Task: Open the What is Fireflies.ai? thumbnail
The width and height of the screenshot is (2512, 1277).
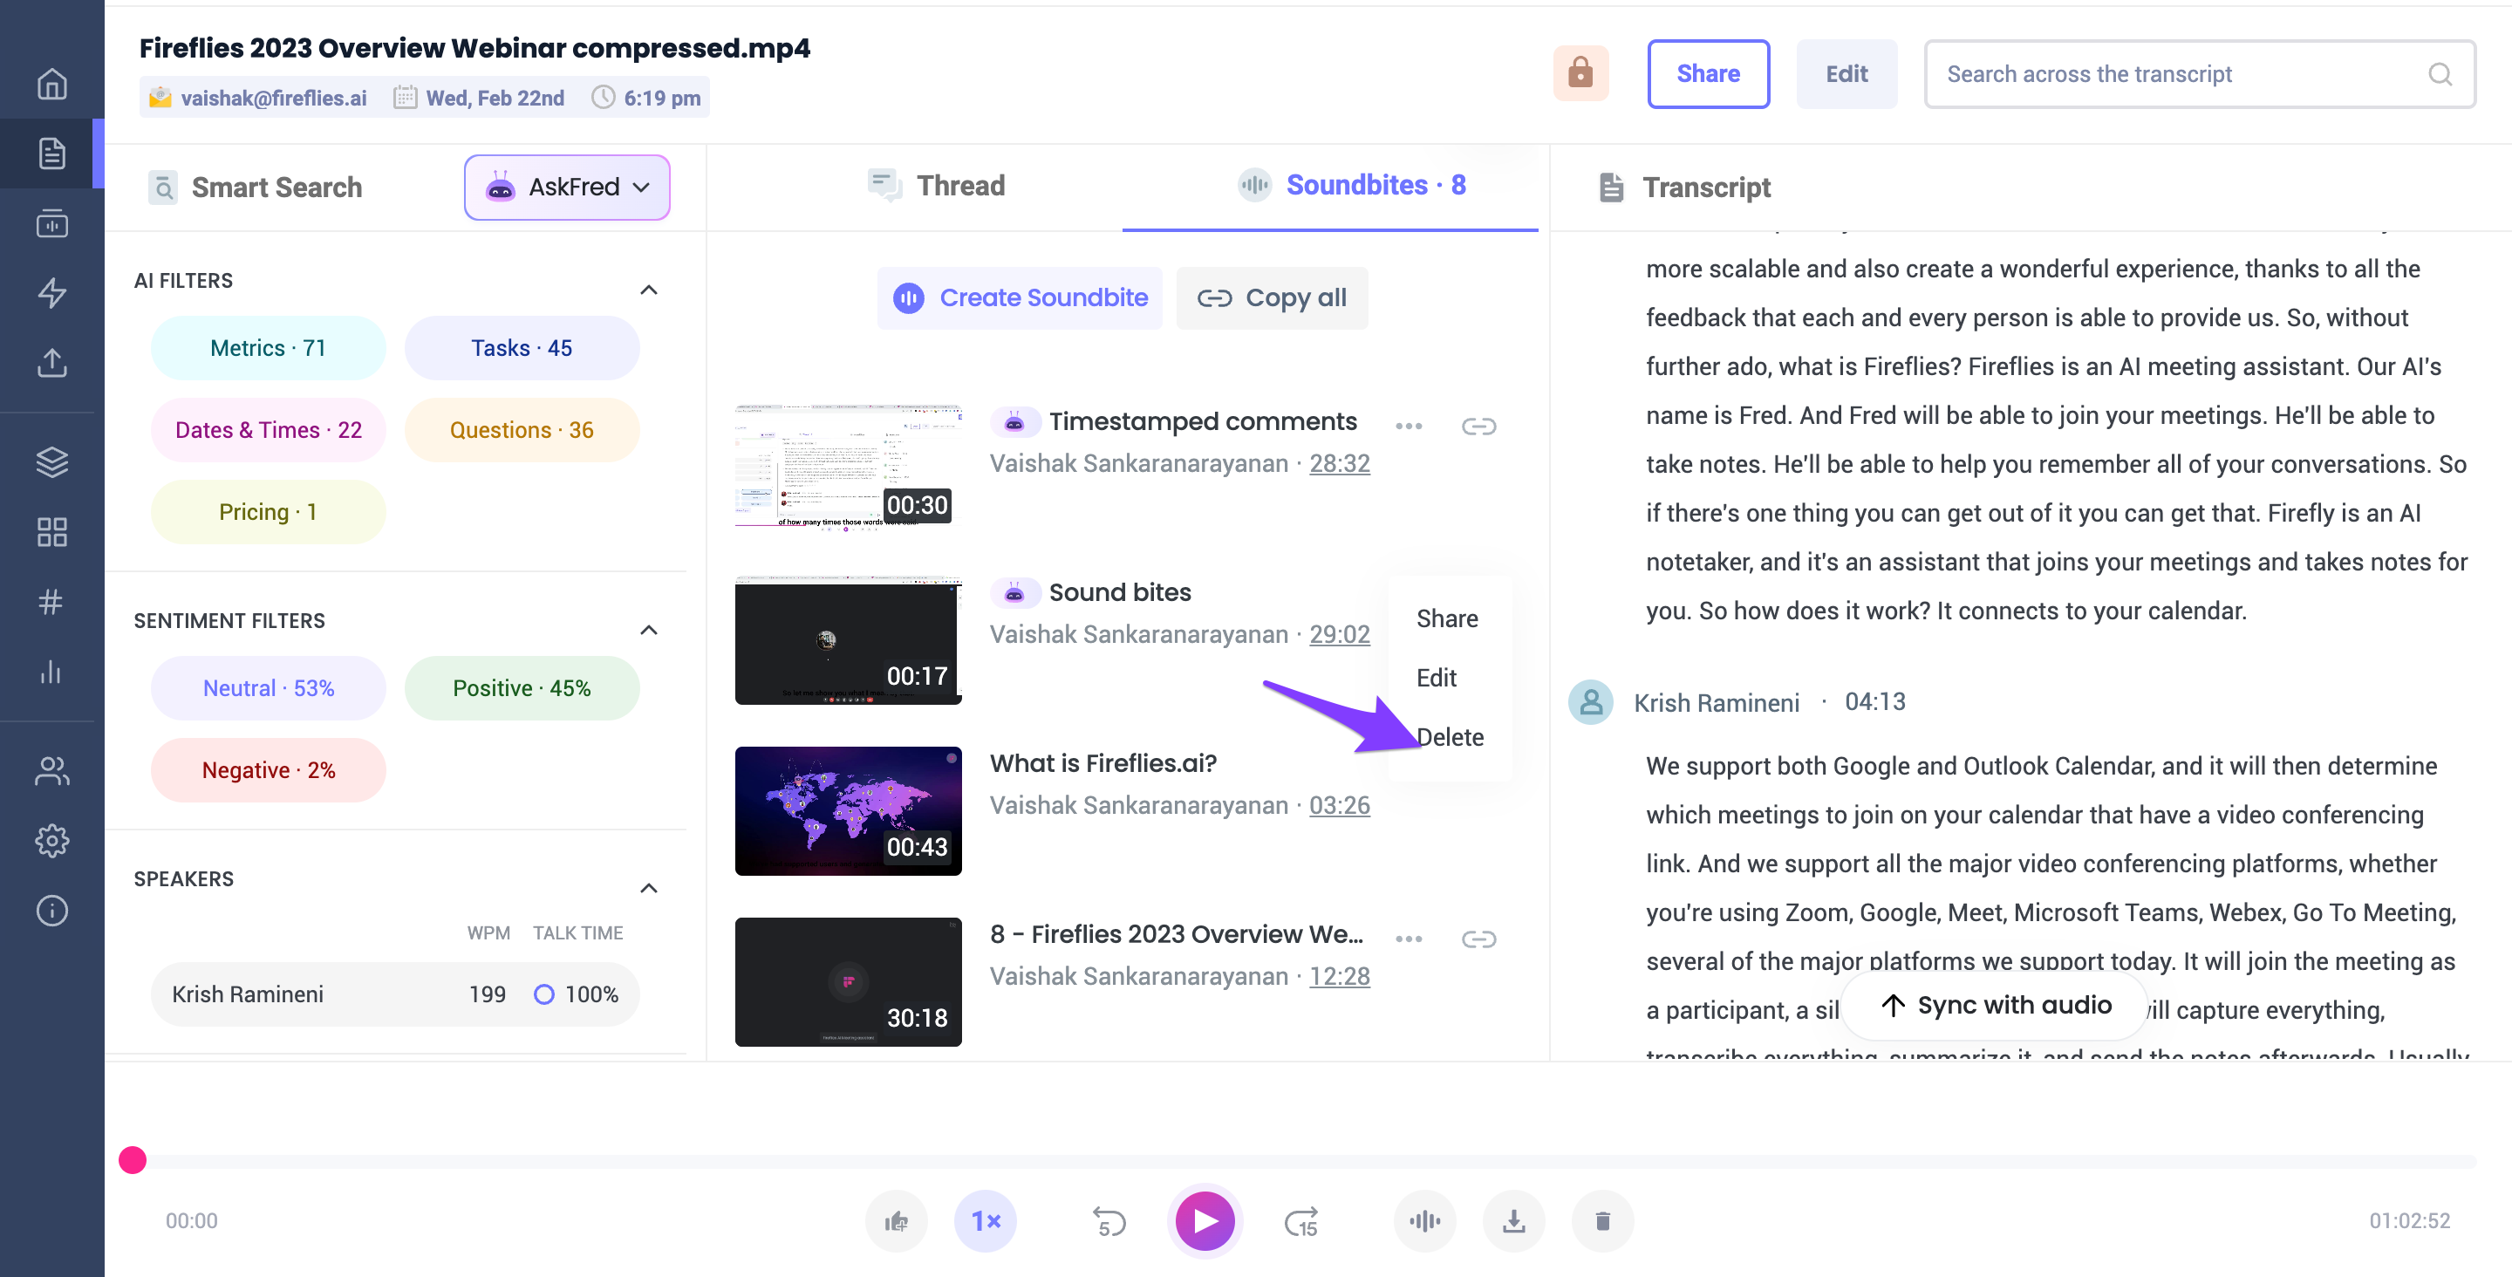Action: click(849, 810)
